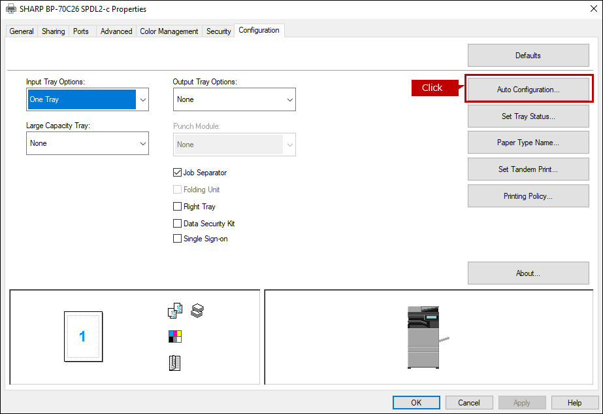Click the printer icon in title bar
This screenshot has height=414, width=603.
click(x=10, y=9)
